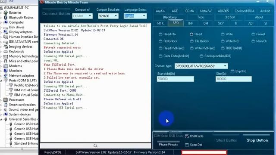Open the CDMA tab

tap(189, 11)
